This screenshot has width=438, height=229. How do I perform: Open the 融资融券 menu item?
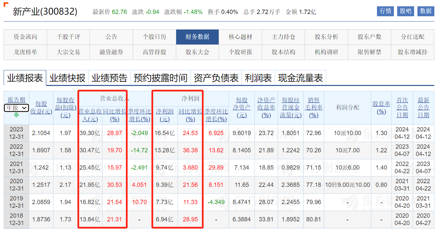(x=111, y=52)
